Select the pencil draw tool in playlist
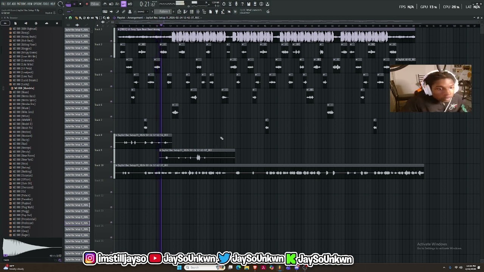The width and height of the screenshot is (484, 272). tap(76, 18)
